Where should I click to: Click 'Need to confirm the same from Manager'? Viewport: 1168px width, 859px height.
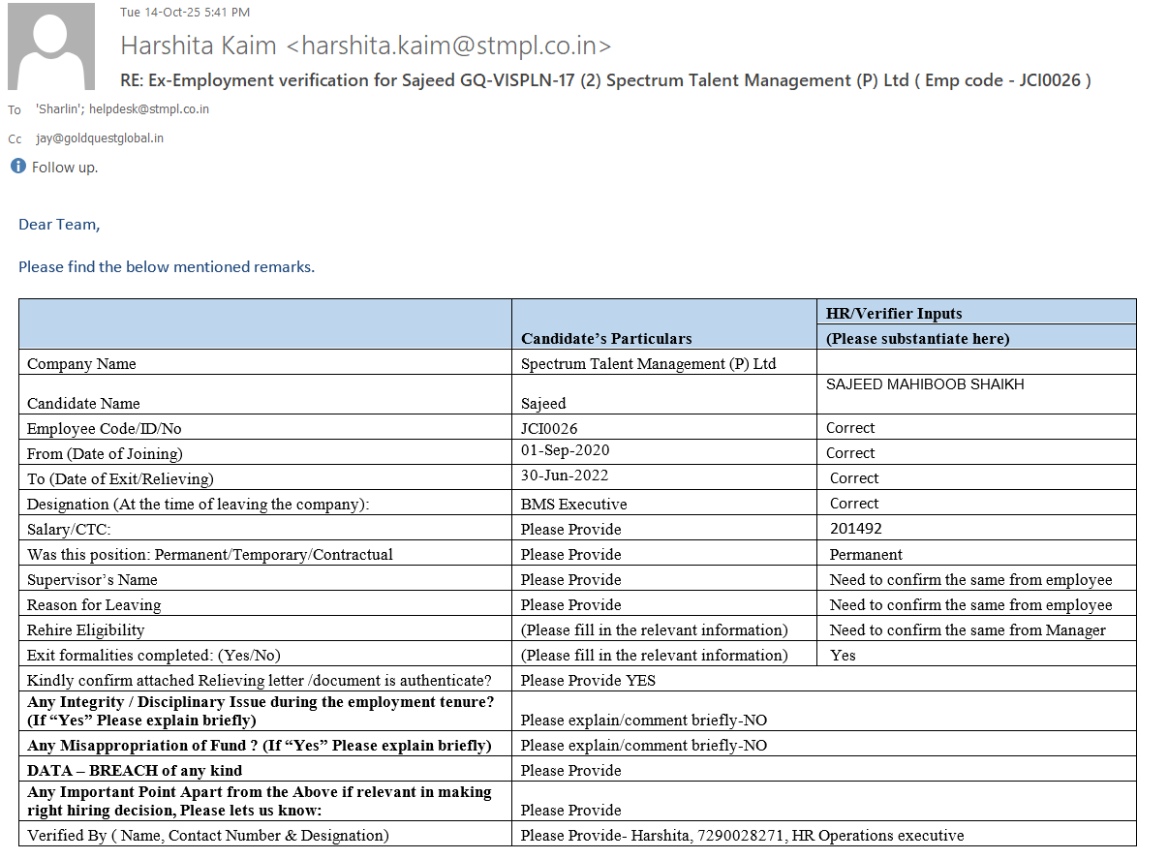pos(968,630)
